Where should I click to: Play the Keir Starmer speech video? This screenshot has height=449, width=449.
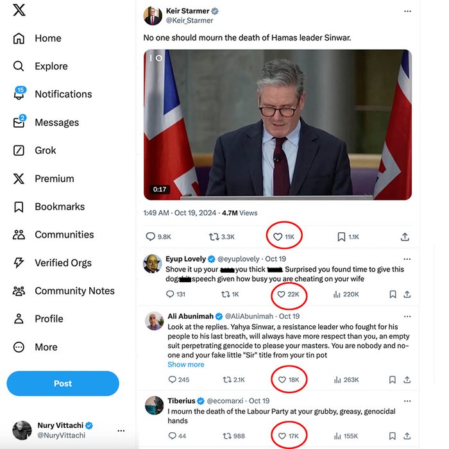[277, 124]
